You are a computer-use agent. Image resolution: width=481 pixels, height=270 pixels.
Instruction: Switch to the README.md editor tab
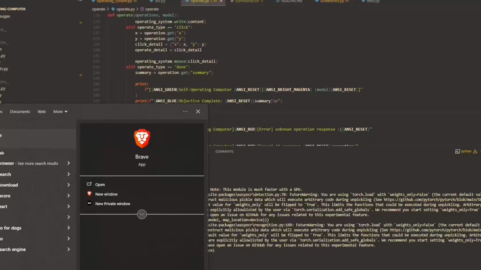(x=289, y=2)
